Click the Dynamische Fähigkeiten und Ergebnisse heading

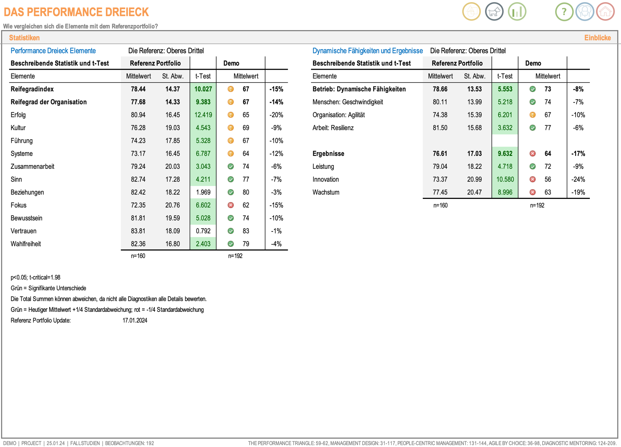pos(367,51)
